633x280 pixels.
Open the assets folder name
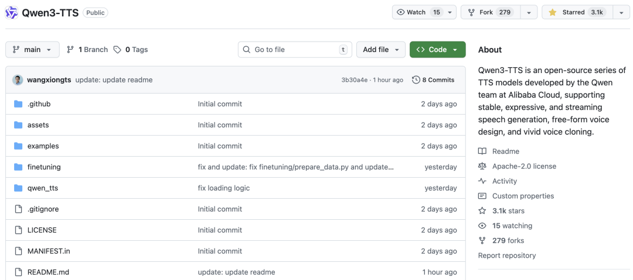pos(38,125)
